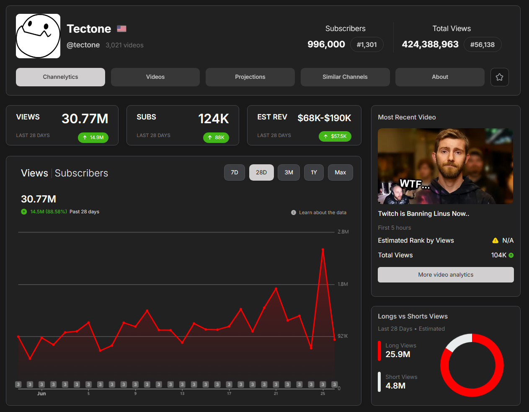This screenshot has width=529, height=412.
Task: Click the video count badge above the Jun label
Action: pos(41,384)
